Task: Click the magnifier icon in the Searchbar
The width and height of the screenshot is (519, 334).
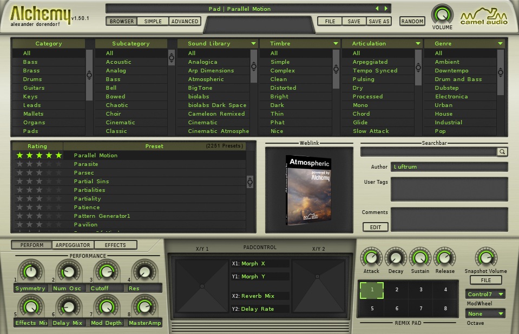Action: pyautogui.click(x=502, y=152)
